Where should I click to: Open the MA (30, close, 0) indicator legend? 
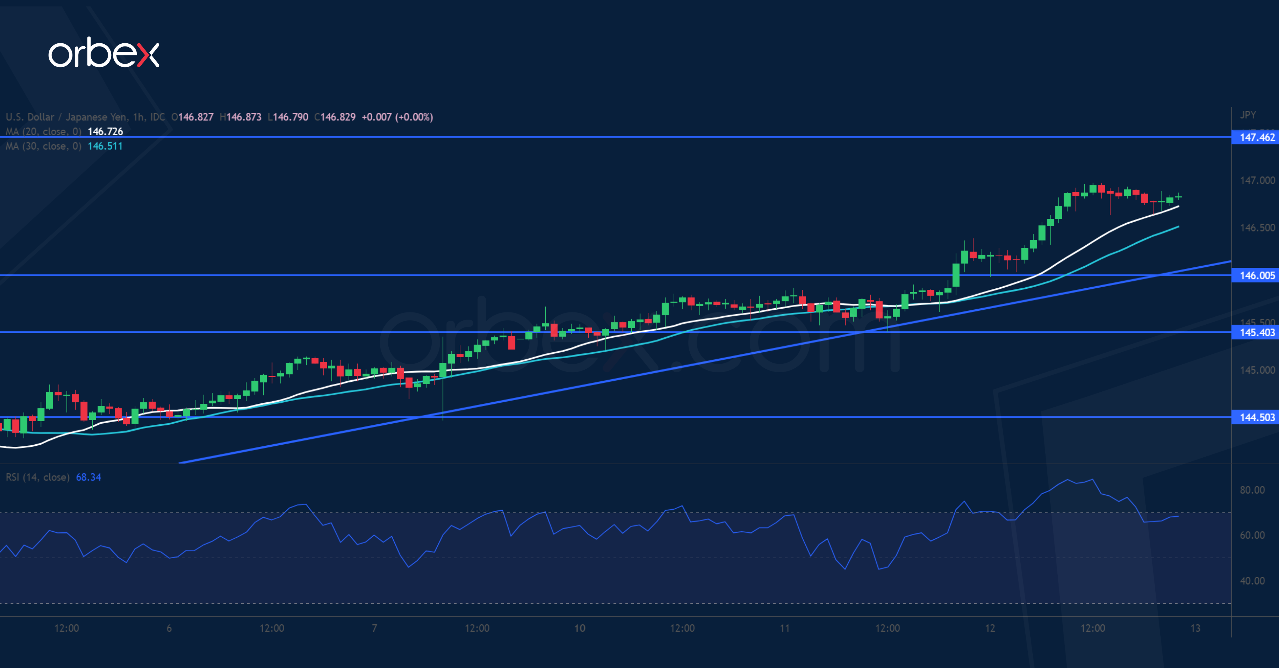pos(44,146)
